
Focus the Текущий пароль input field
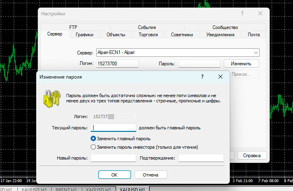tap(114, 128)
